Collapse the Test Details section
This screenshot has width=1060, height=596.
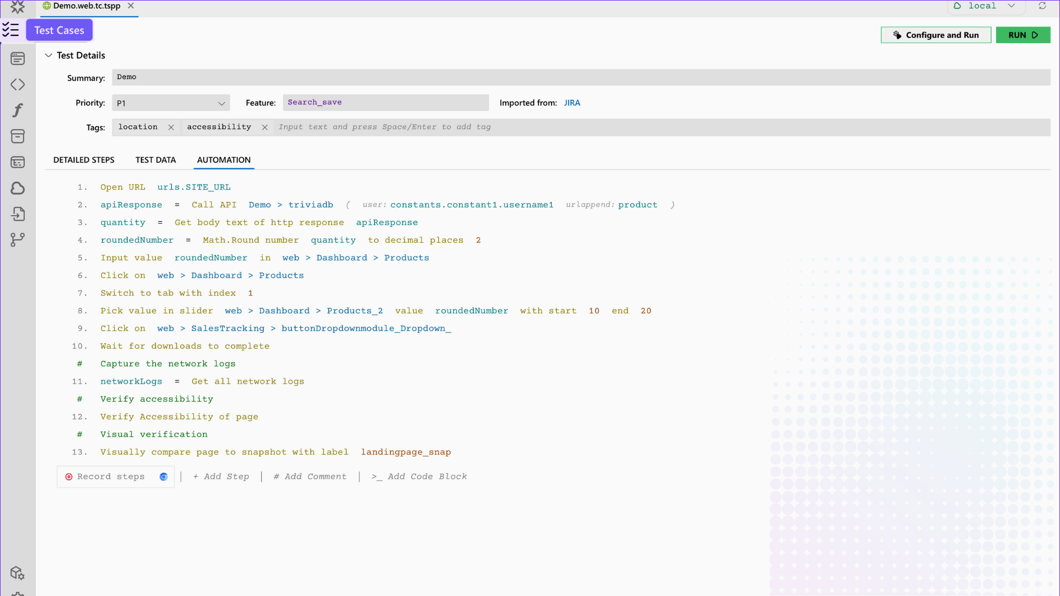click(x=49, y=55)
